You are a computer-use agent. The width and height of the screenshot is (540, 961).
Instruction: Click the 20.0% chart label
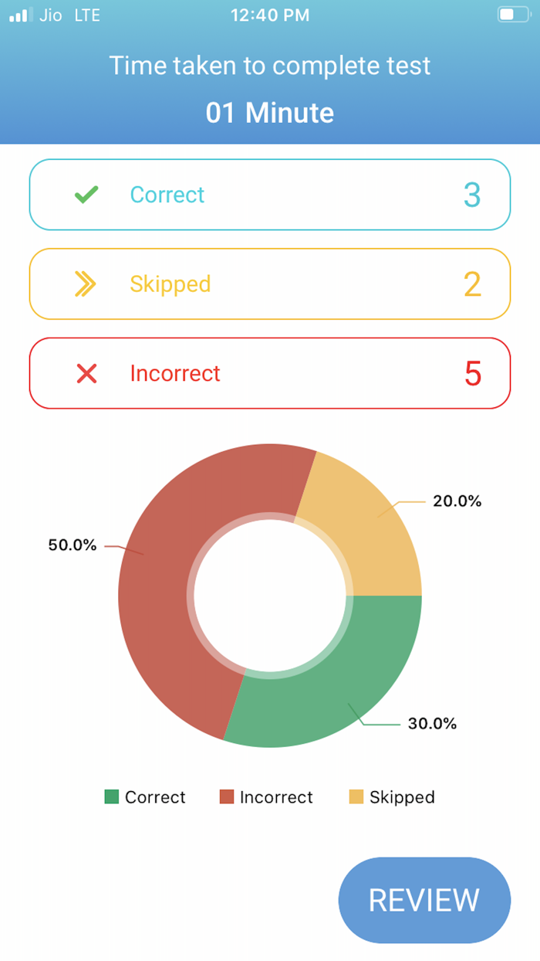click(457, 501)
